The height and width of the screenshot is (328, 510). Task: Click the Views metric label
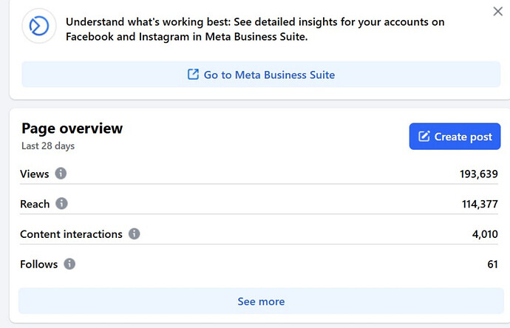tap(35, 174)
